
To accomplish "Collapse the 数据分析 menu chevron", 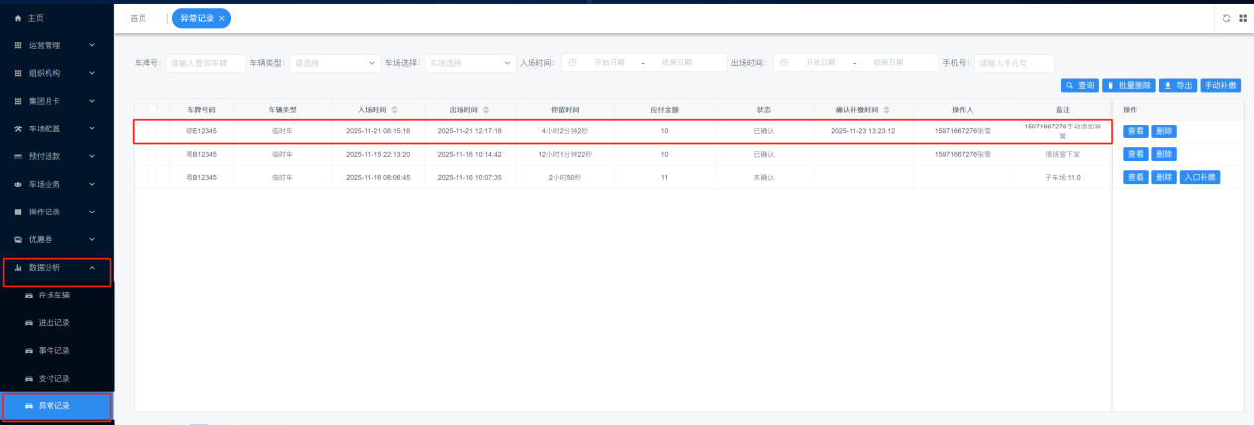I will (x=92, y=267).
